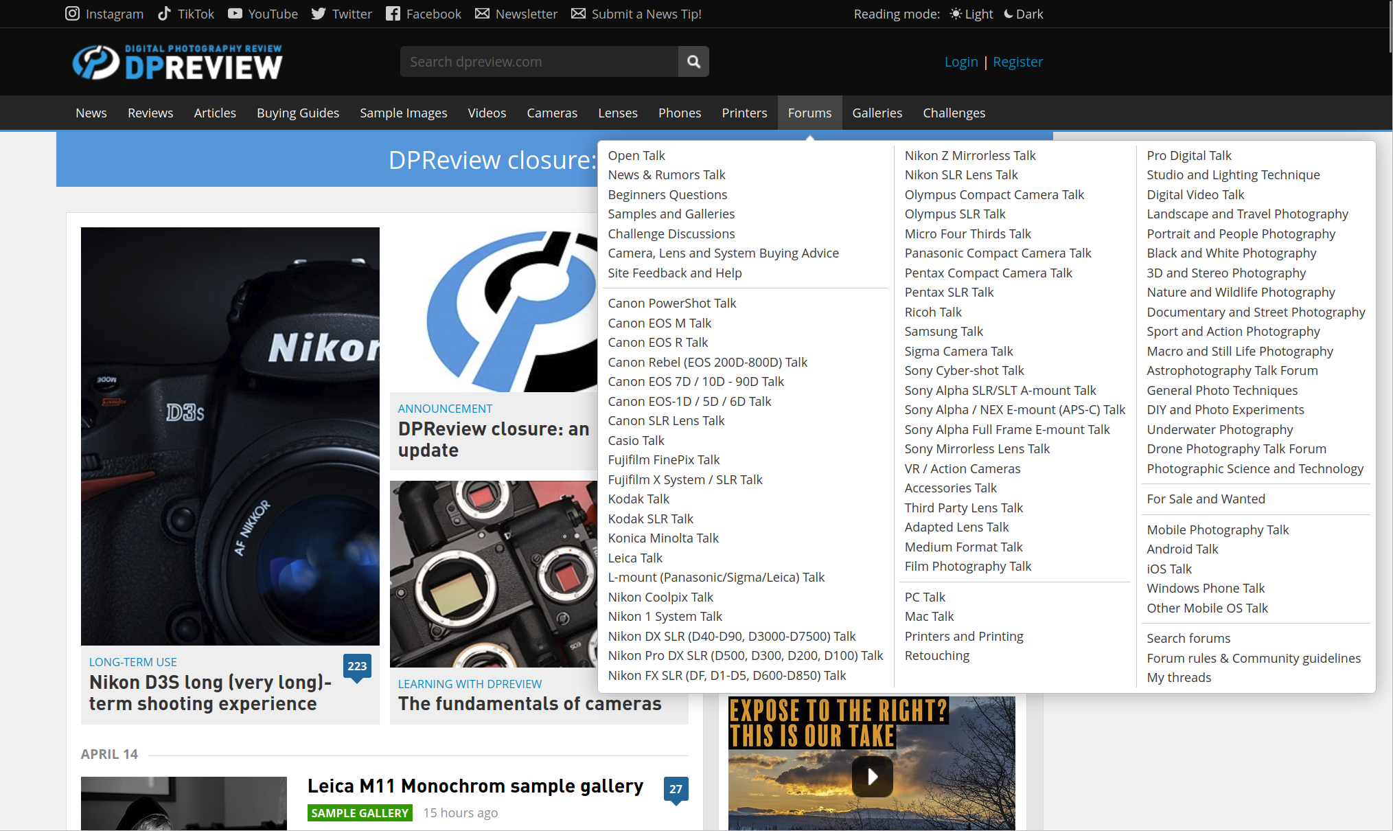The image size is (1393, 831).
Task: Open The fundamentals of cameras article
Action: pos(529,704)
